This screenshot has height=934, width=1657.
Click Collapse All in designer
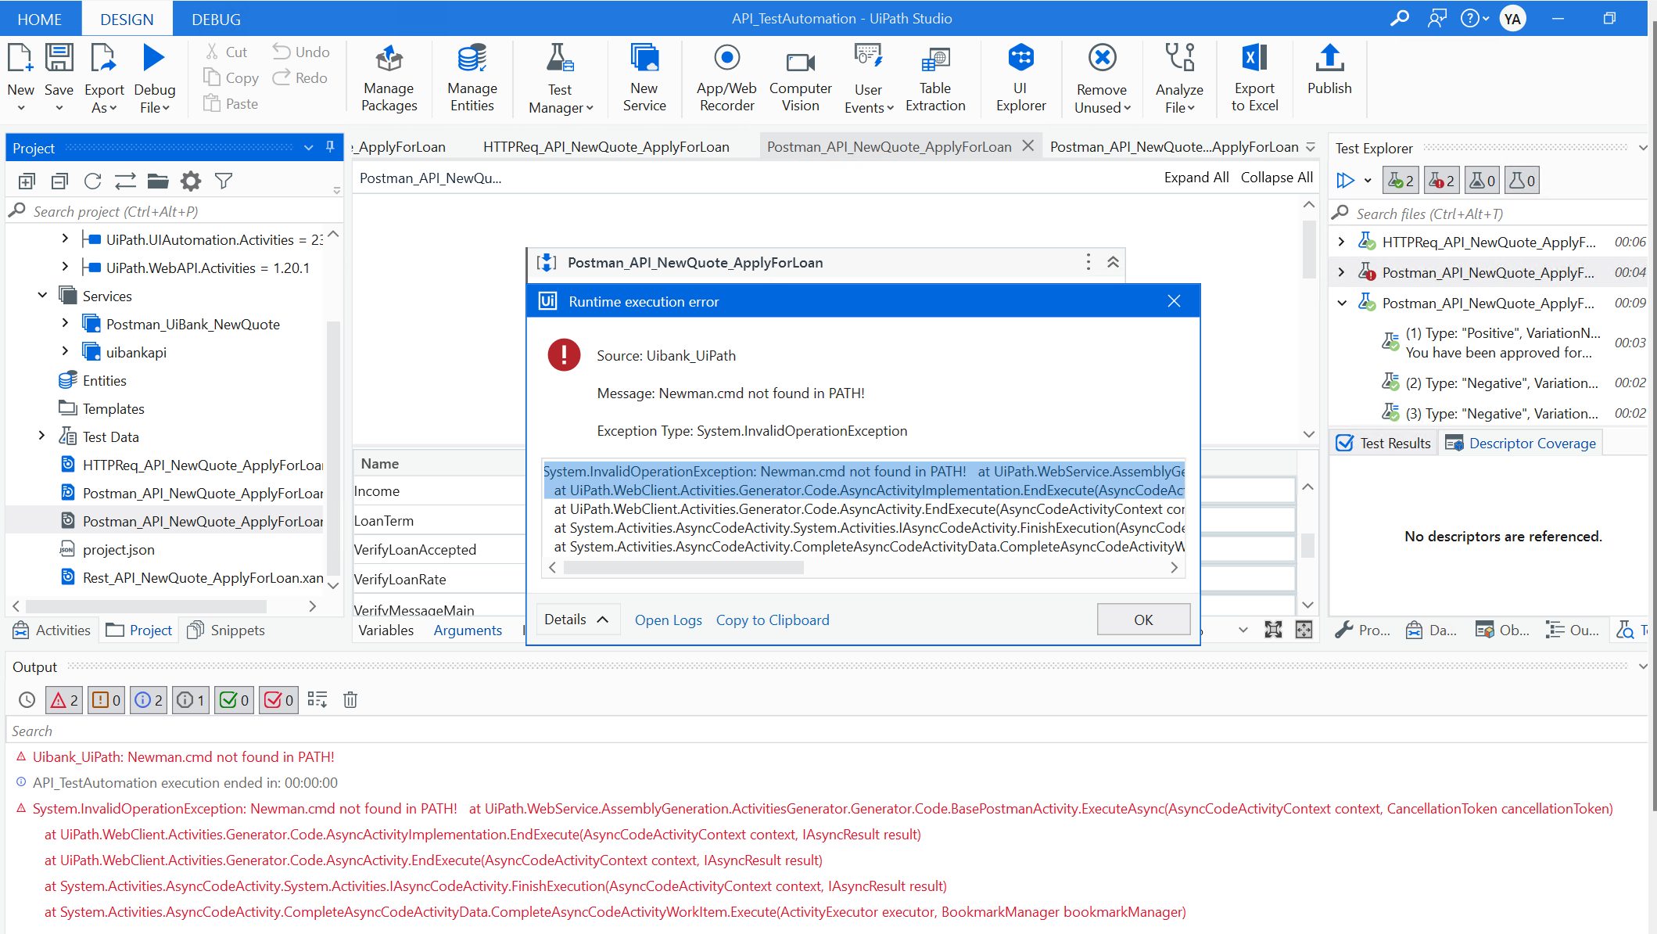[x=1277, y=178]
